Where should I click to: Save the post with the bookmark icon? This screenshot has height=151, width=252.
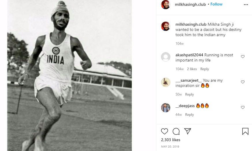coord(245,131)
